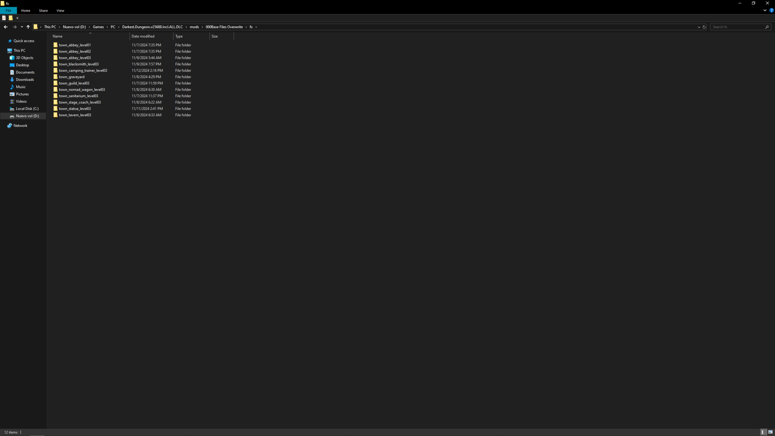The image size is (775, 436).
Task: Click the Darkest.Dungeon breadcrumb segment
Action: 152,27
